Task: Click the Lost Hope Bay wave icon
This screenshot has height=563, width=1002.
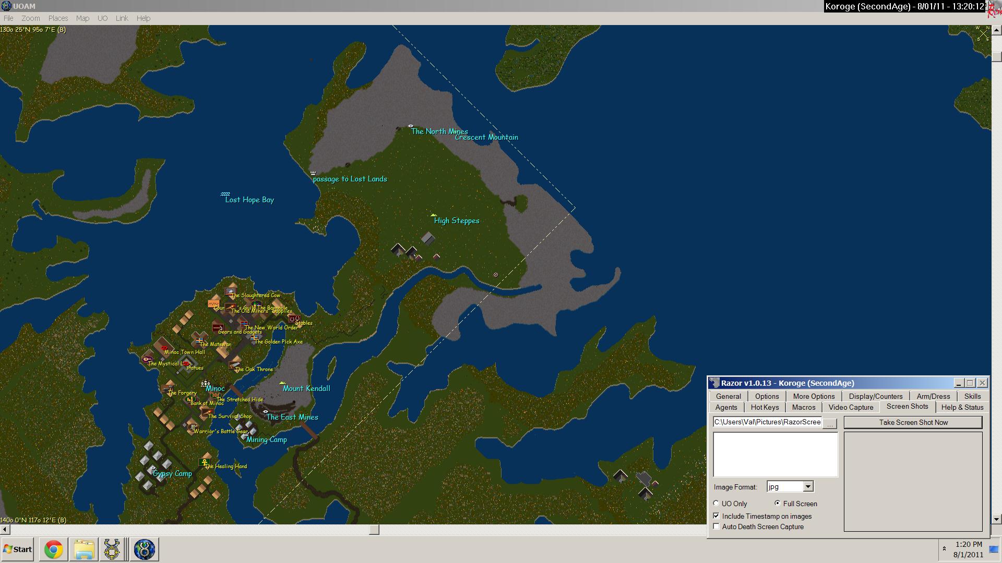Action: 225,194
